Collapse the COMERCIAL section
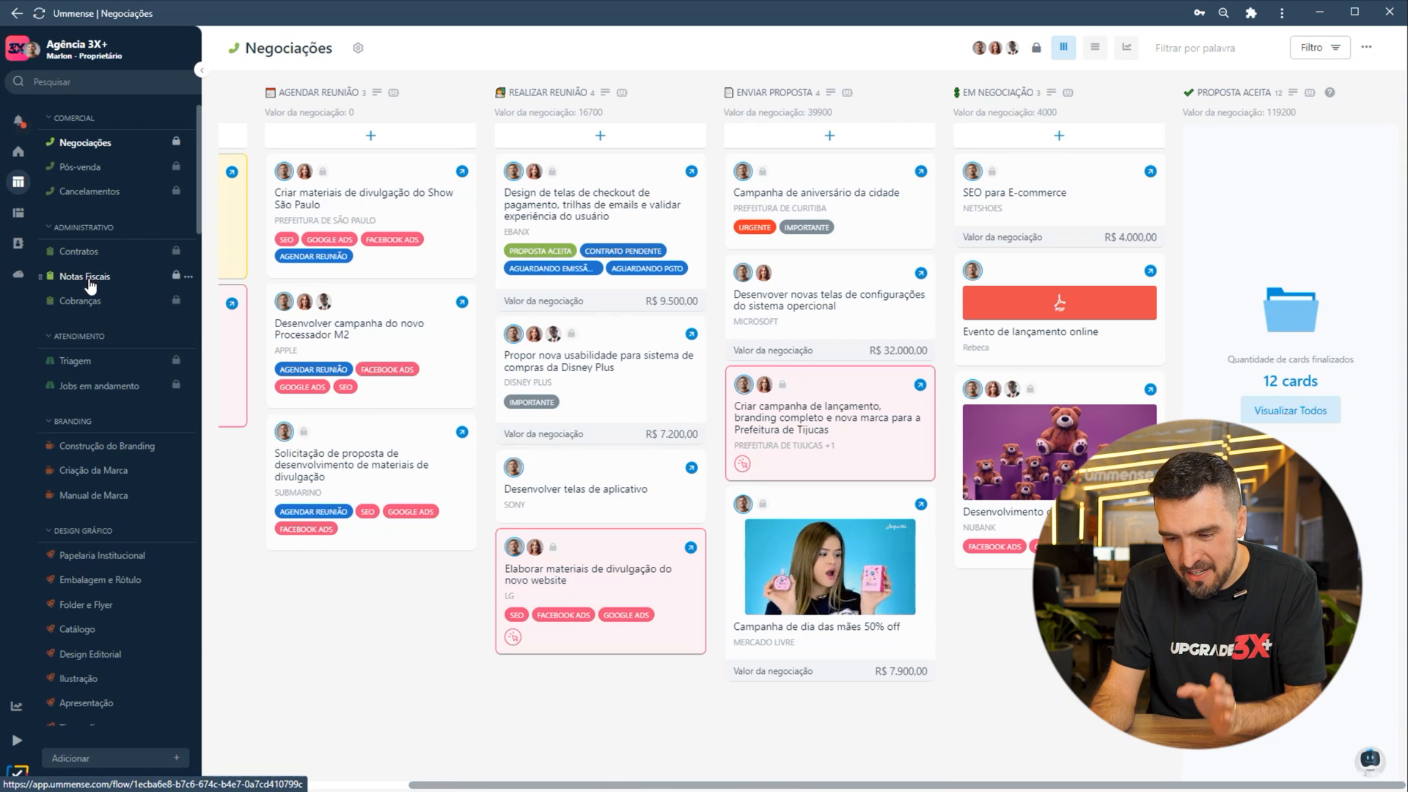Viewport: 1408px width, 792px height. pos(70,117)
